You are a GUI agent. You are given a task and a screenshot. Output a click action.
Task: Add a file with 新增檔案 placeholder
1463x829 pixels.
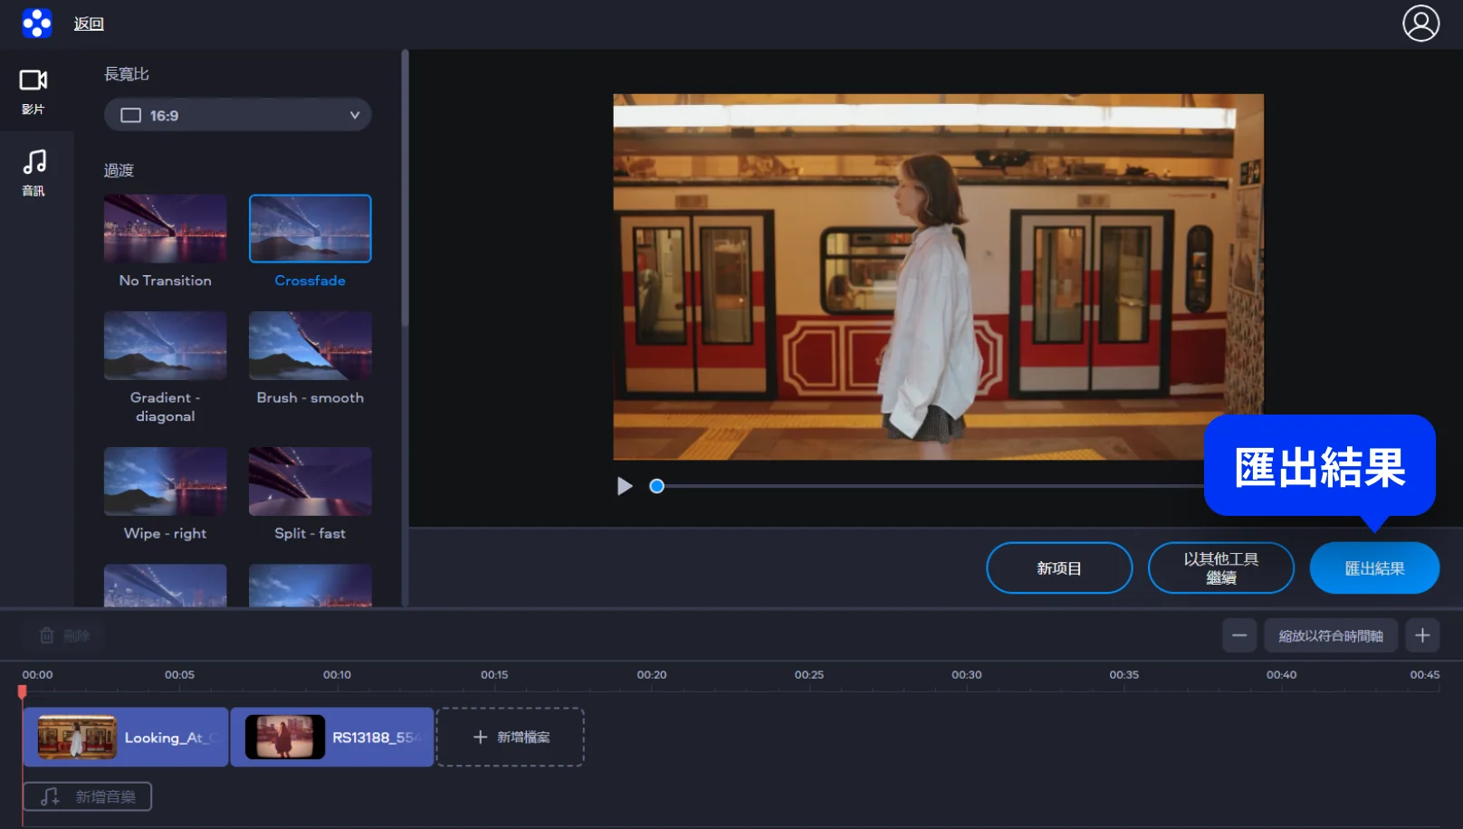(x=511, y=738)
